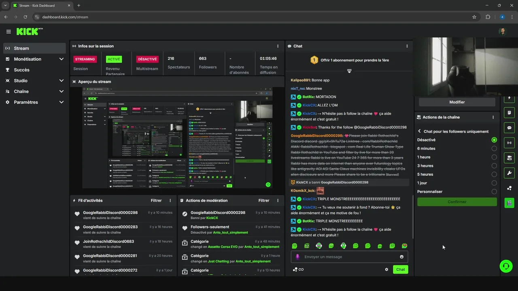
Task: Click the purple microphone icon in message box
Action: point(297,257)
